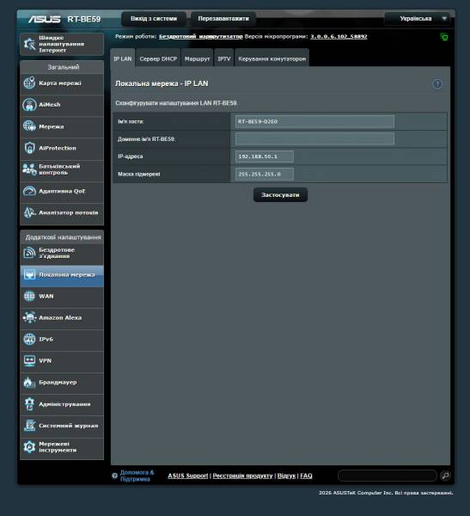Open Quick Internet Setup wizard icon
Screen dimensions: 470x516
point(29,44)
